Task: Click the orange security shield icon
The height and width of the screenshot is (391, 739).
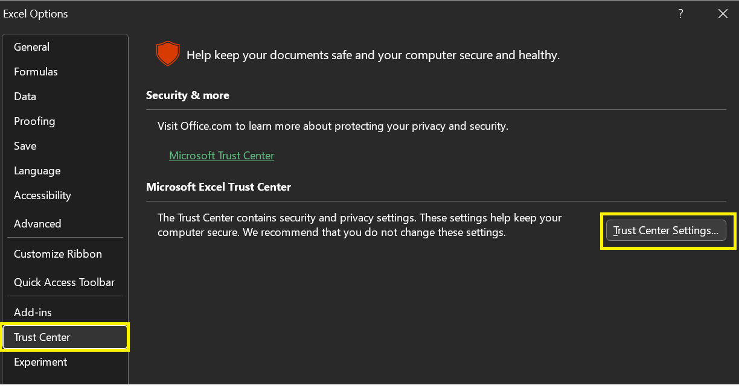Action: (167, 54)
